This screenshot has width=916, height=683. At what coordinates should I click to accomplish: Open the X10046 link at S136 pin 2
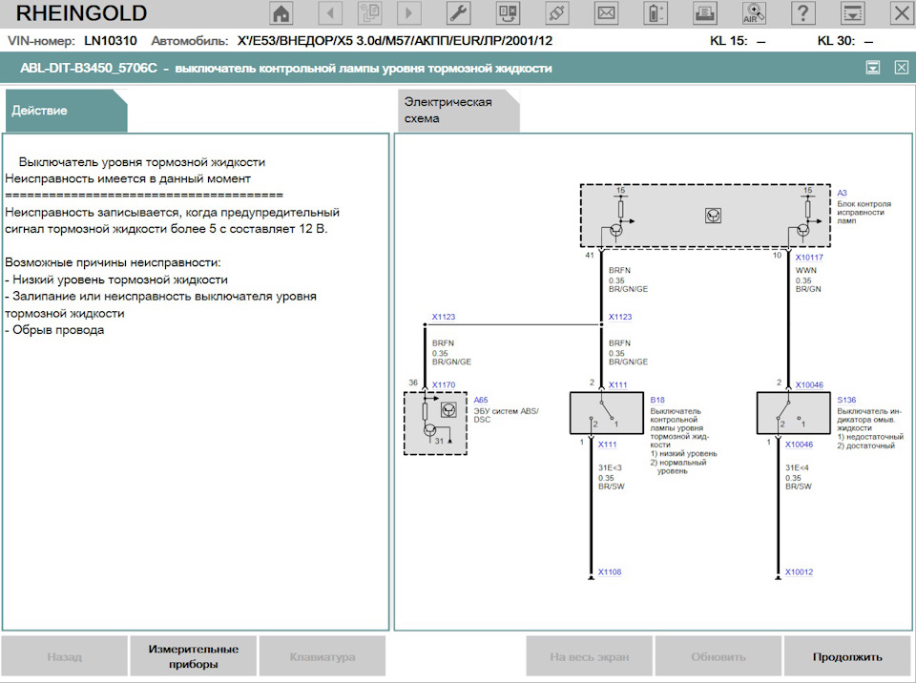(809, 384)
